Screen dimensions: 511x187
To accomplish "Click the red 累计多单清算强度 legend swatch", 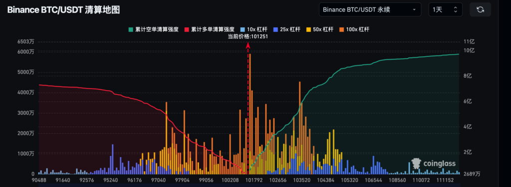I will click(187, 29).
